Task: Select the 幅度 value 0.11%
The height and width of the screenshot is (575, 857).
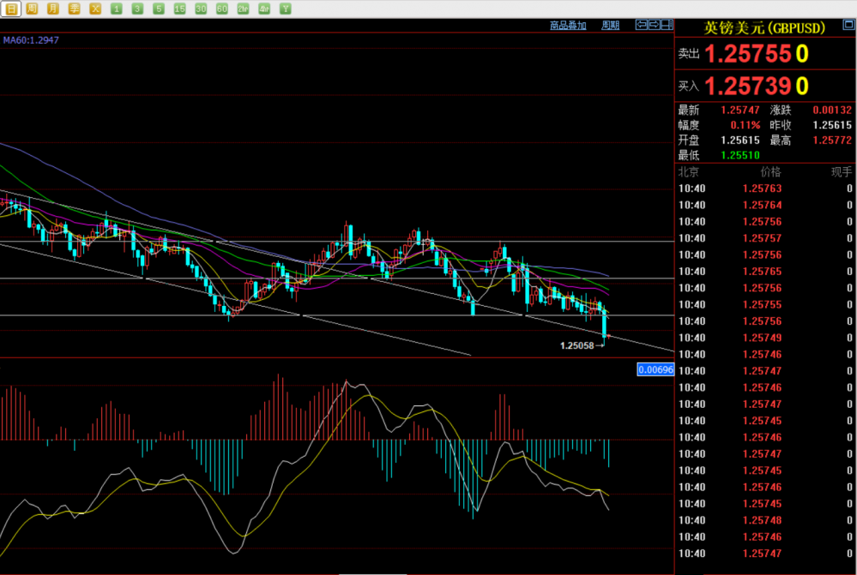Action: pos(745,125)
